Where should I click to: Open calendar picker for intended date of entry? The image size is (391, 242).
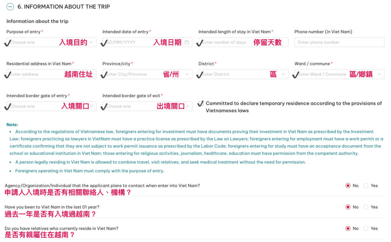187,42
